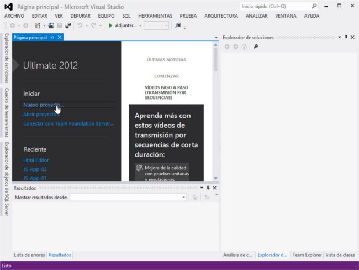The width and height of the screenshot is (359, 270).
Task: Open properties wrench in Explorador de soluciones
Action: click(x=256, y=46)
